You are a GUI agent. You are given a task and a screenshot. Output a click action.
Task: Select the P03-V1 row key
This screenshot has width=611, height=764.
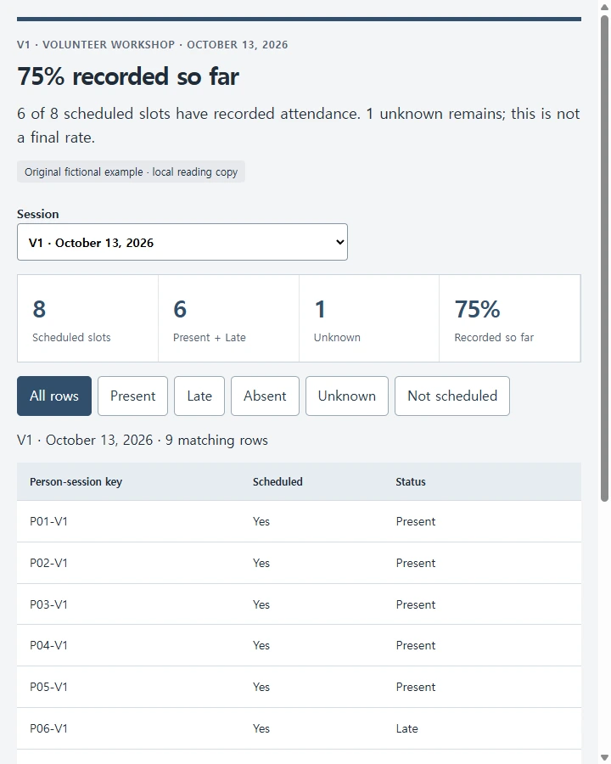[x=48, y=604]
